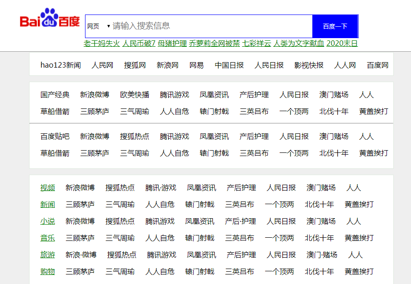Click the Baidu paw logo
The image size is (411, 284).
50,18
